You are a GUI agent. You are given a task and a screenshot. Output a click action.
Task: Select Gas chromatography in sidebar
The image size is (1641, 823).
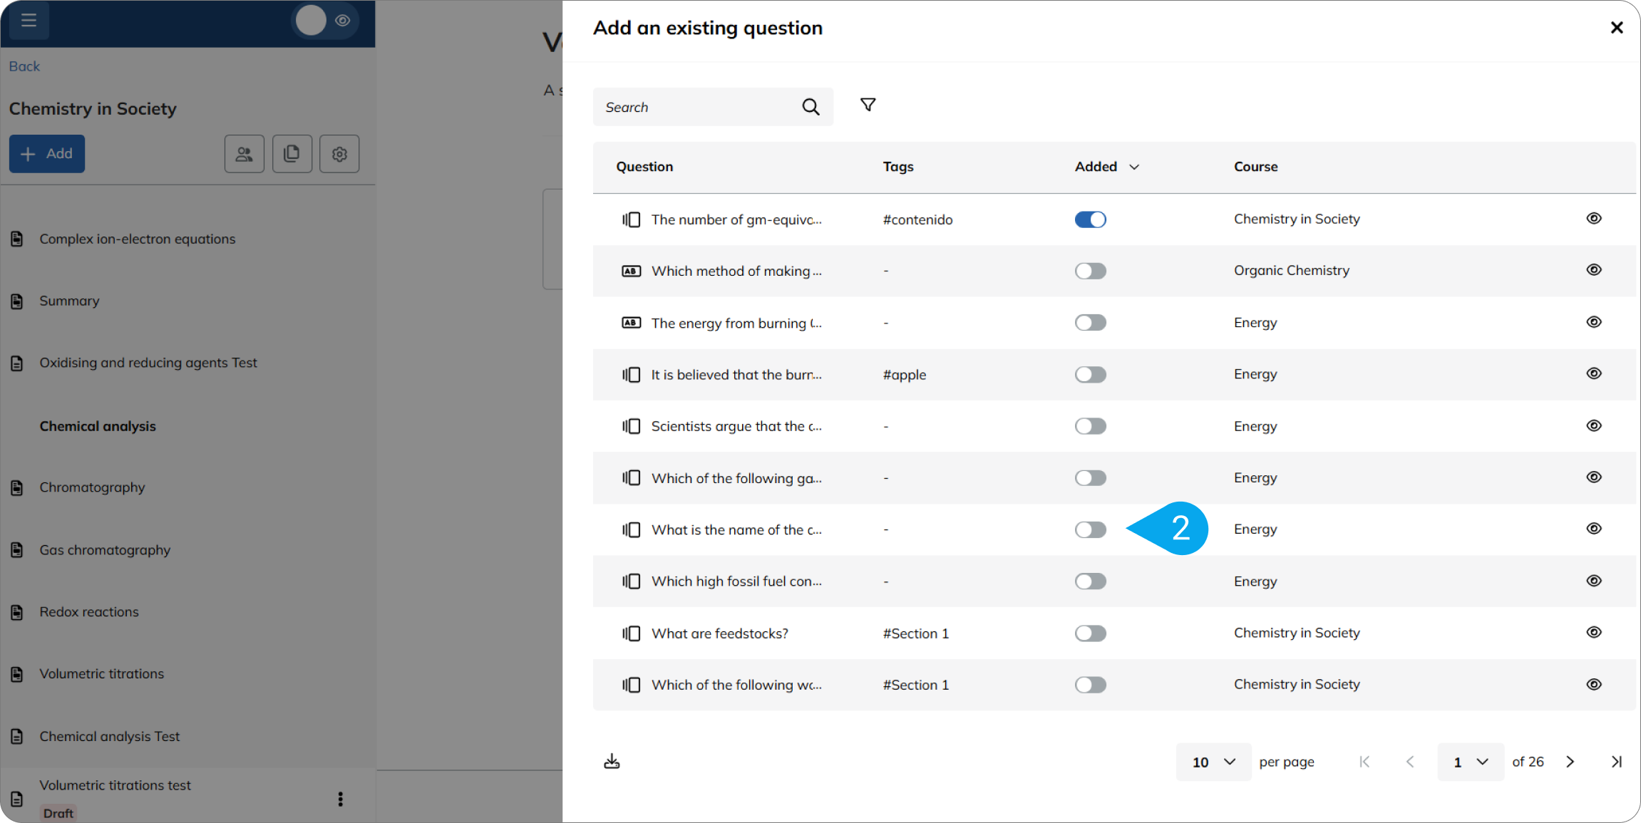(x=105, y=550)
